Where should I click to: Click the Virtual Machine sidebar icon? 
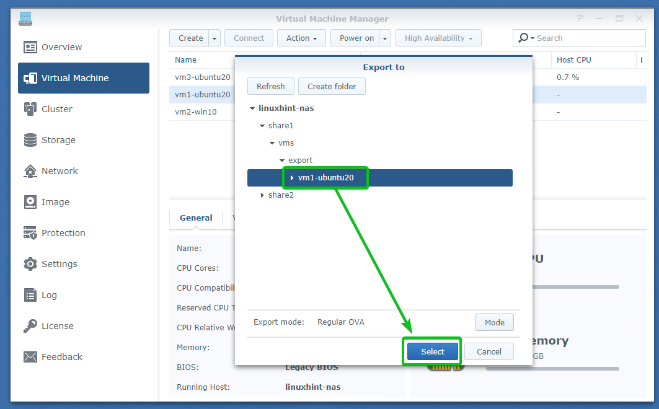point(30,78)
